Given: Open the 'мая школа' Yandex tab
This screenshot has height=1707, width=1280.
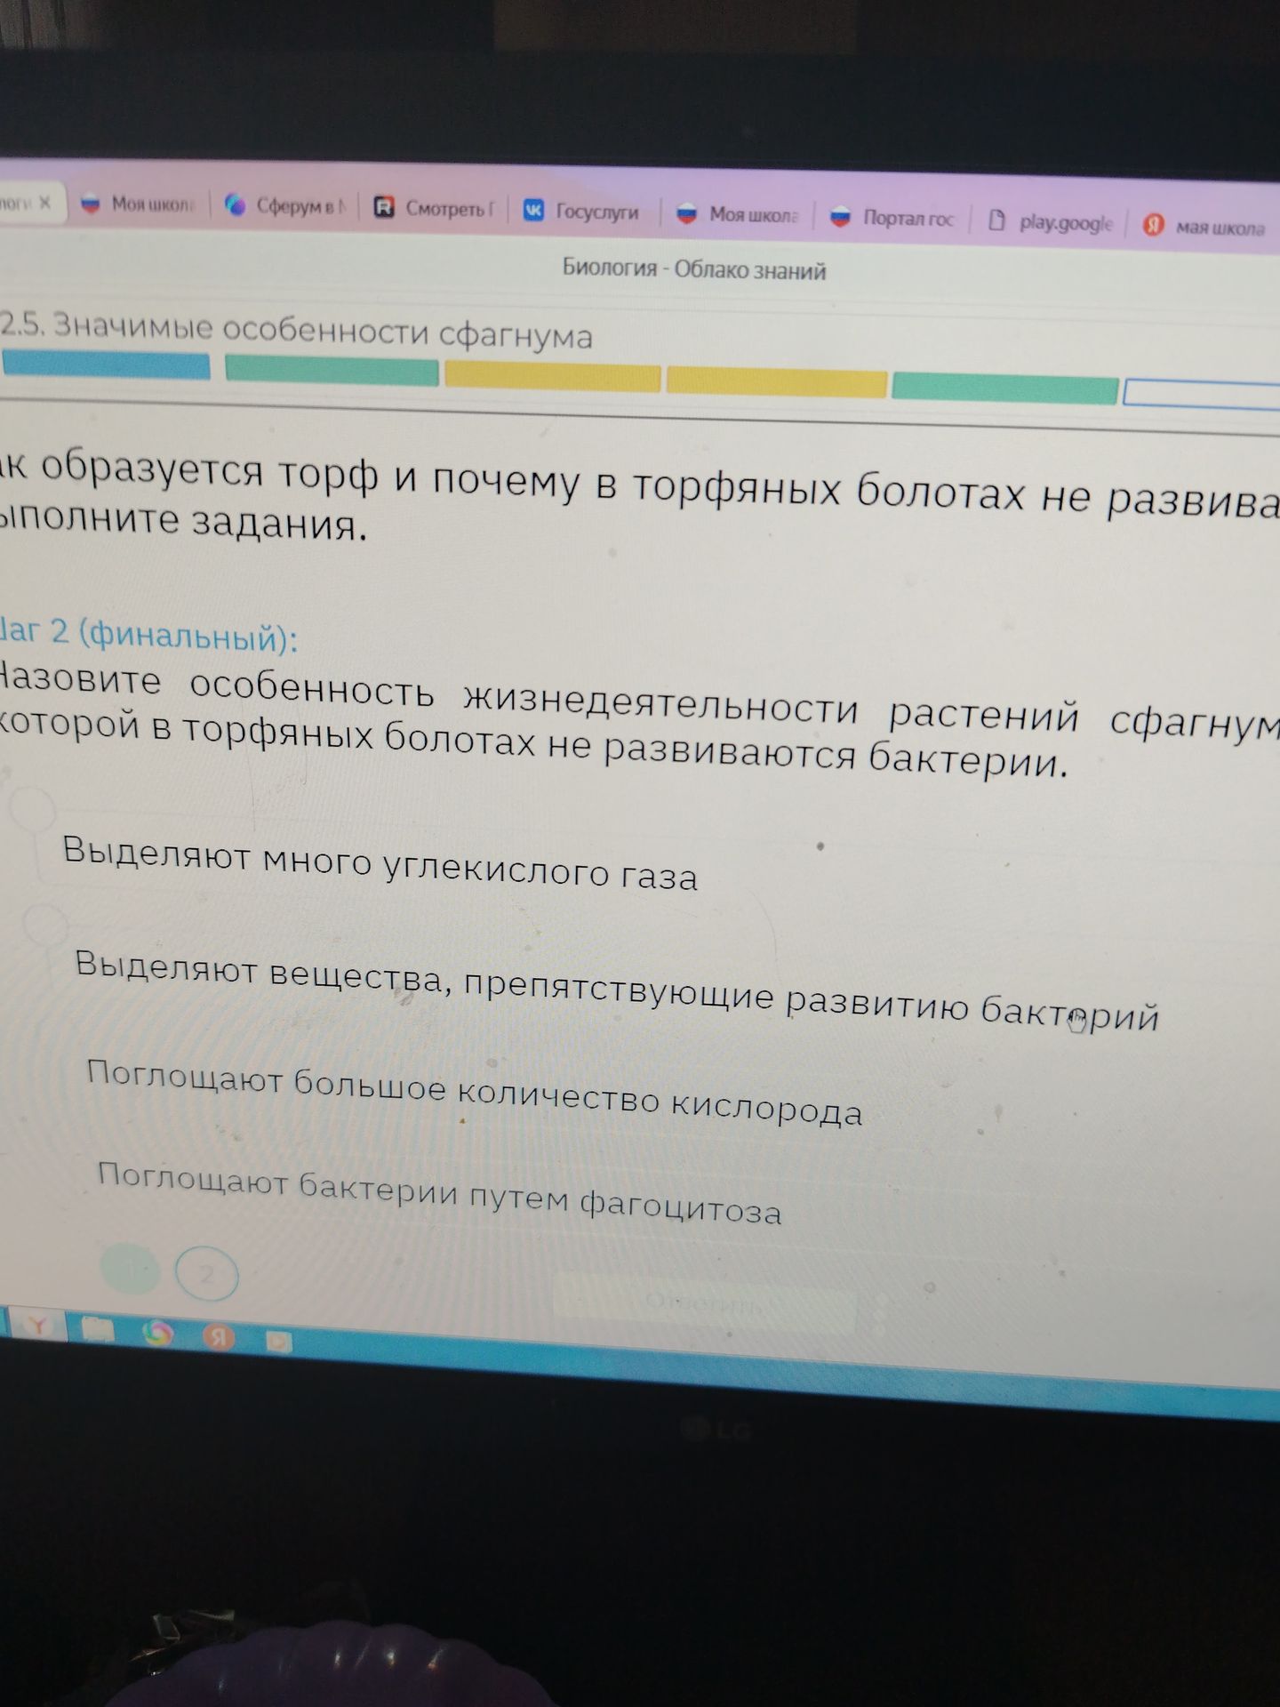Looking at the screenshot, I should point(1204,226).
